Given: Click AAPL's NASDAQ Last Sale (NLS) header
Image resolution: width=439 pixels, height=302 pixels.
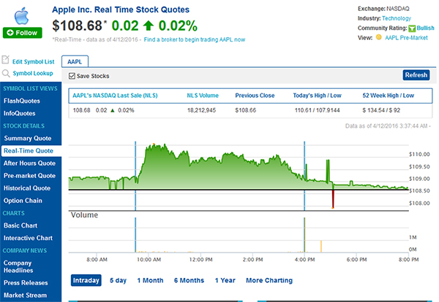Looking at the screenshot, I should pyautogui.click(x=115, y=96).
